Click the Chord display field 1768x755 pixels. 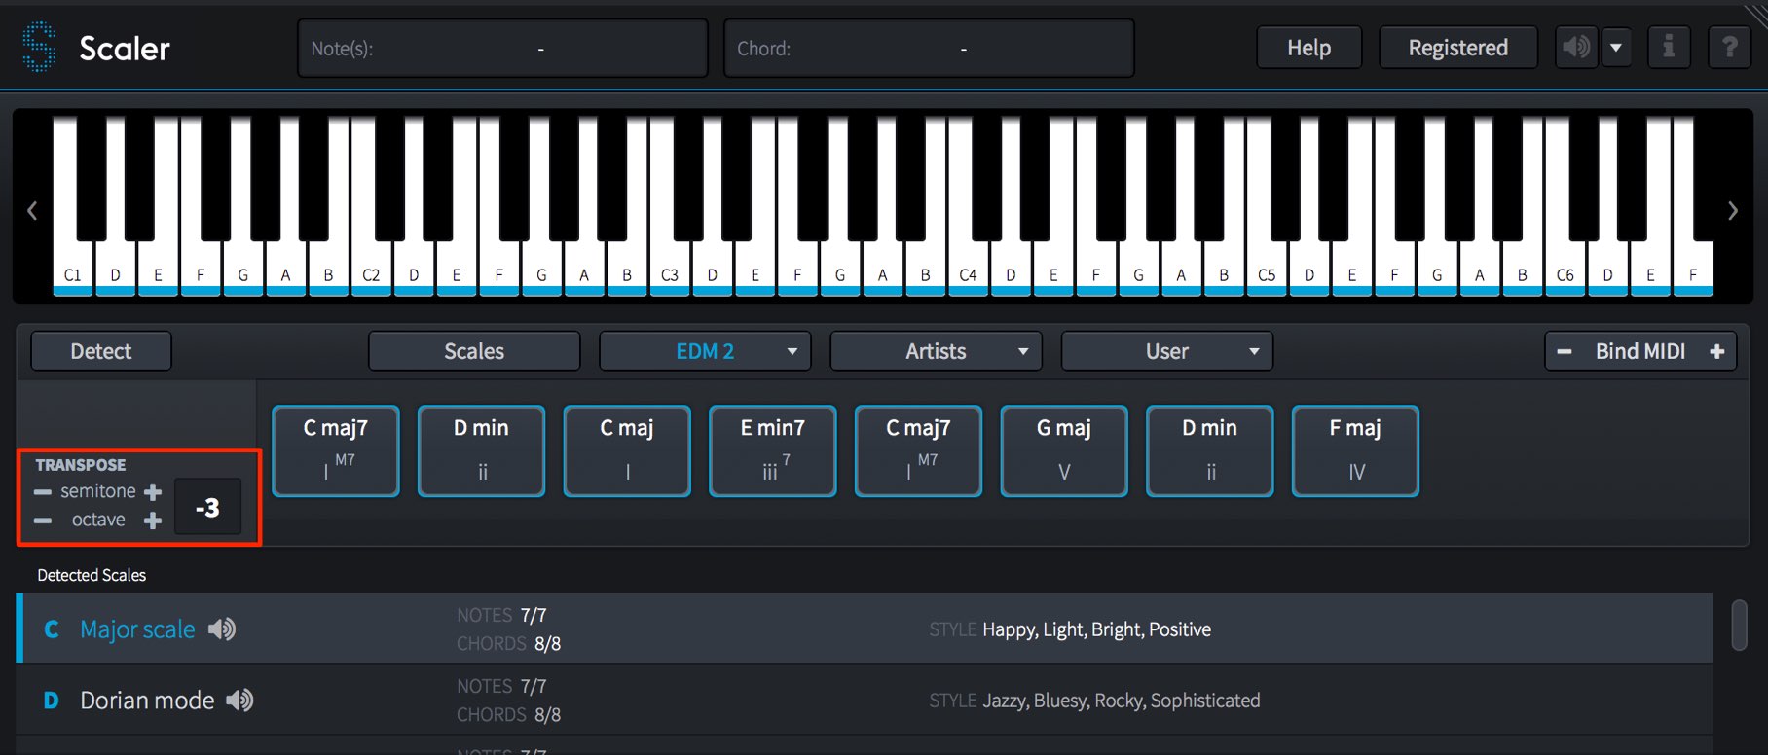tap(929, 48)
